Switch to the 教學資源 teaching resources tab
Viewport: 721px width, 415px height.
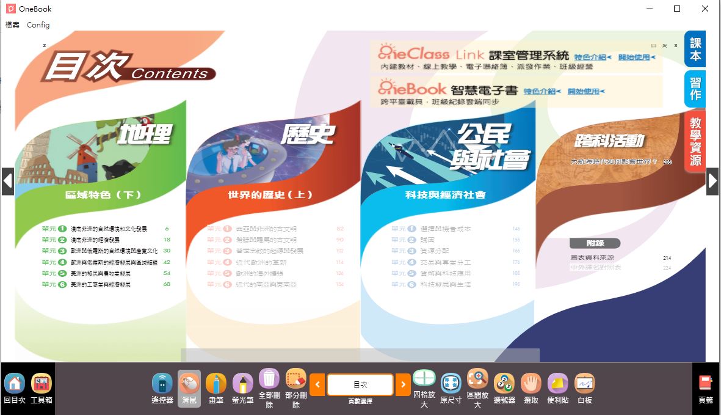point(695,141)
